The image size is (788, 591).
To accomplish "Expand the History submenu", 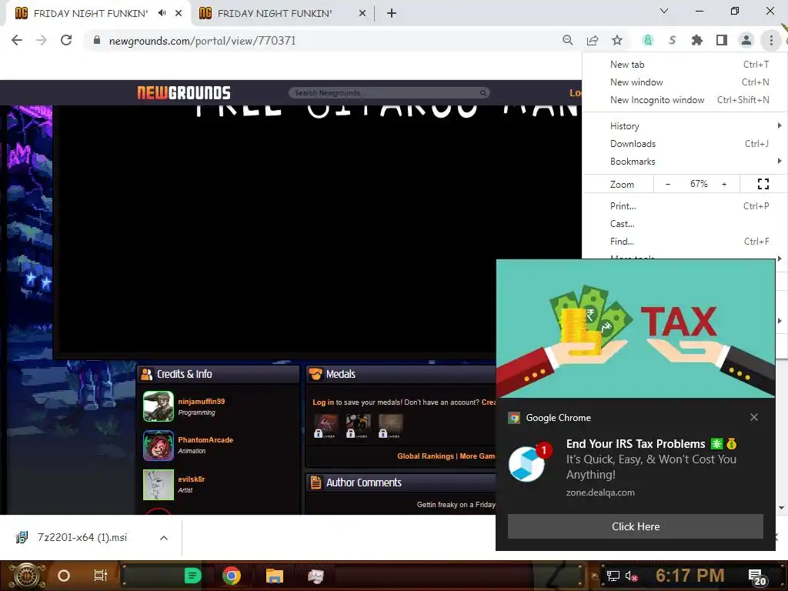I will (x=684, y=125).
